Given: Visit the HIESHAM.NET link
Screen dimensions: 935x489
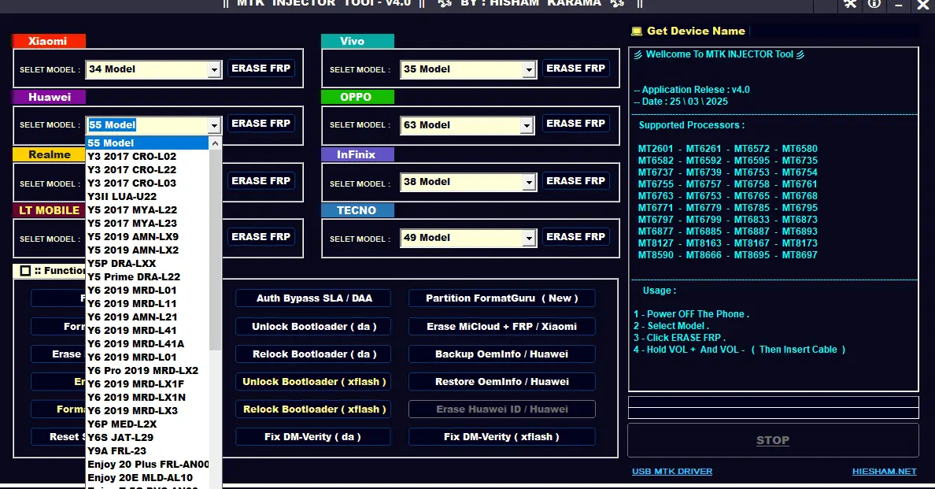Looking at the screenshot, I should point(884,471).
